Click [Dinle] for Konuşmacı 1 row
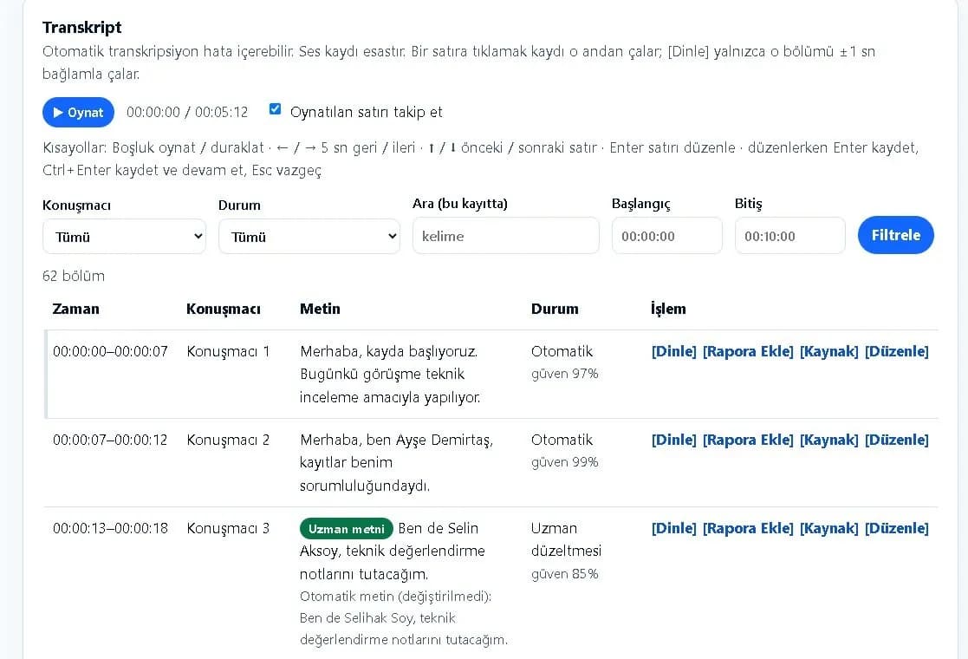Screen dimensions: 968x659 tap(673, 351)
